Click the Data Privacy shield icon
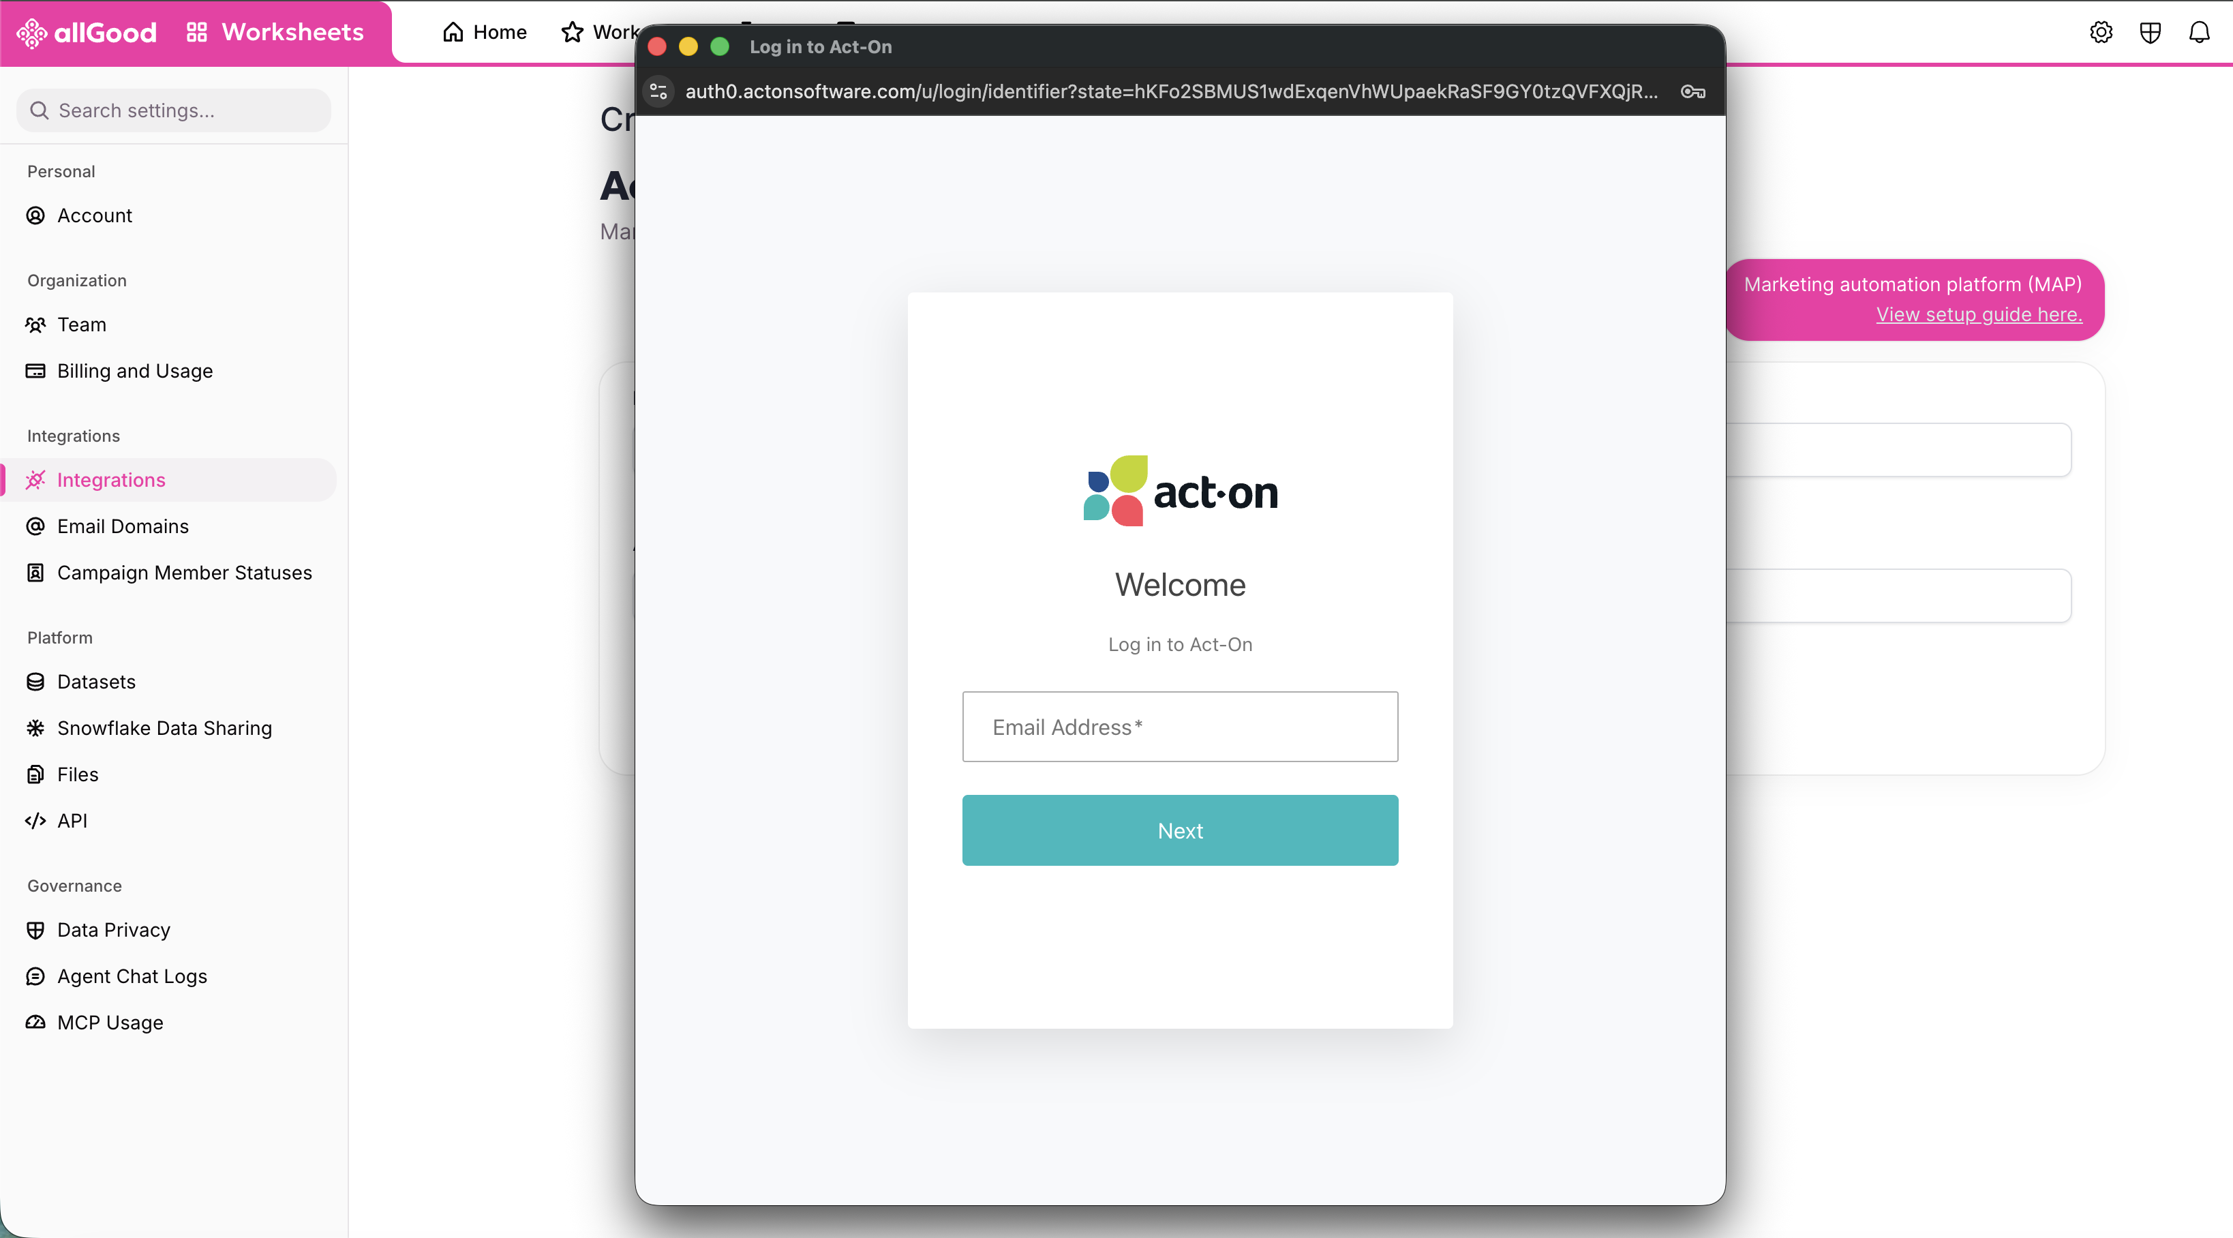Viewport: 2233px width, 1238px height. (x=35, y=931)
